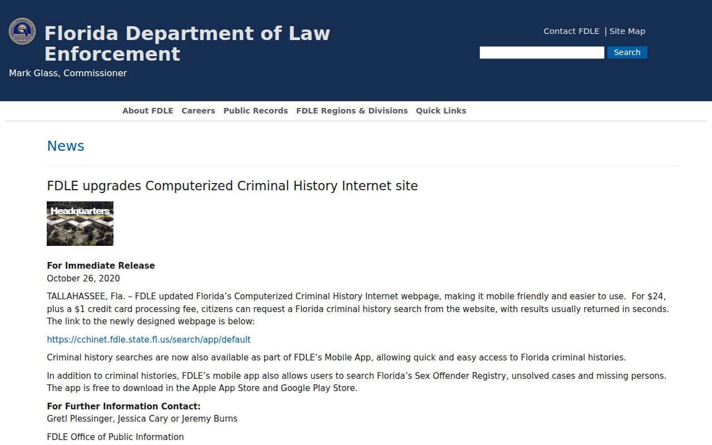Click 'FDLE Office of Public Information' text
The image size is (712, 445).
(115, 437)
